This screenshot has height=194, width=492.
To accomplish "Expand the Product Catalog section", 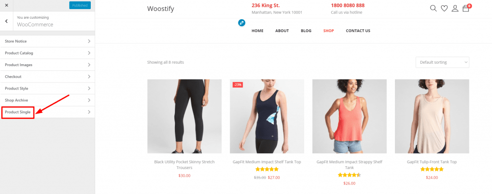I will click(48, 53).
